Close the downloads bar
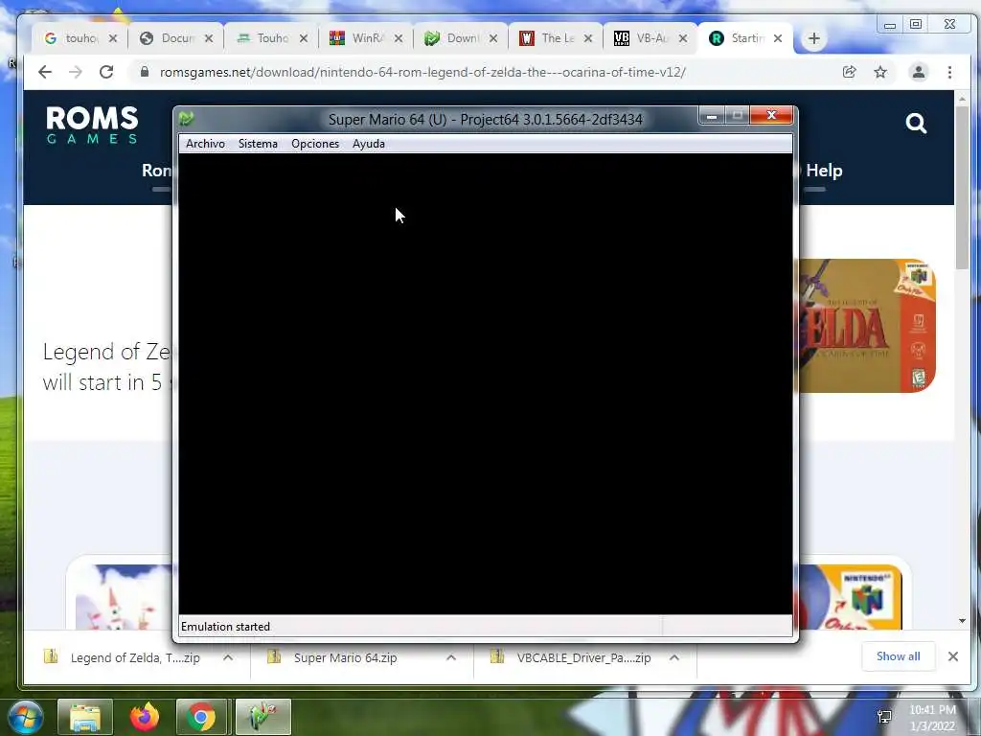981x736 pixels. coord(953,656)
